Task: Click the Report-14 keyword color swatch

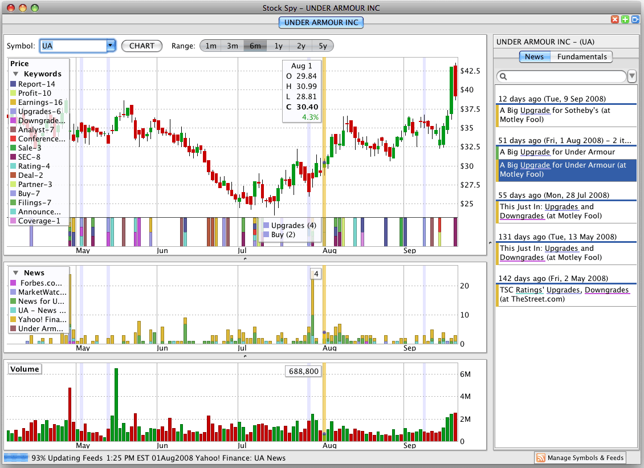Action: 13,84
